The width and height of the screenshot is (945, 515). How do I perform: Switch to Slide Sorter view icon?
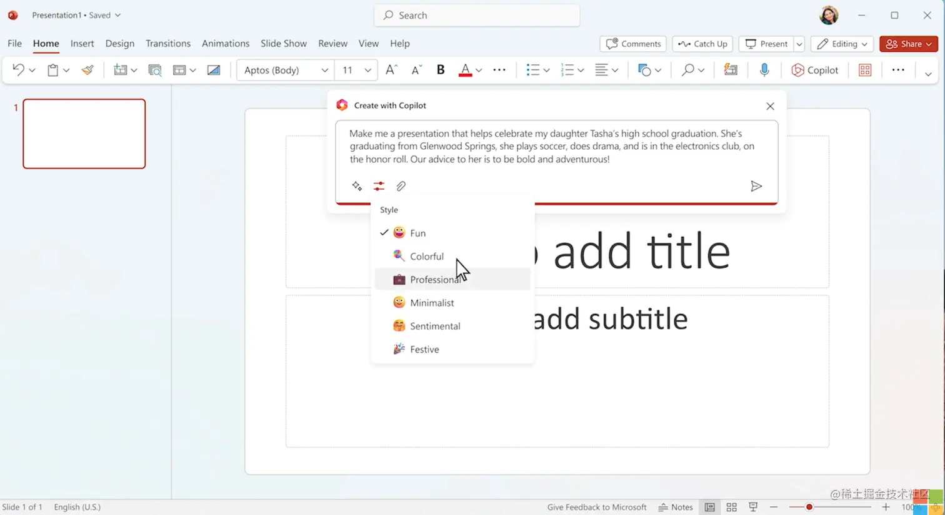point(731,507)
